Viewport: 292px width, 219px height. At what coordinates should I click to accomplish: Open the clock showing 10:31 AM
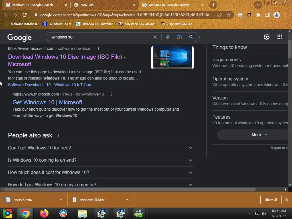[x=279, y=213]
